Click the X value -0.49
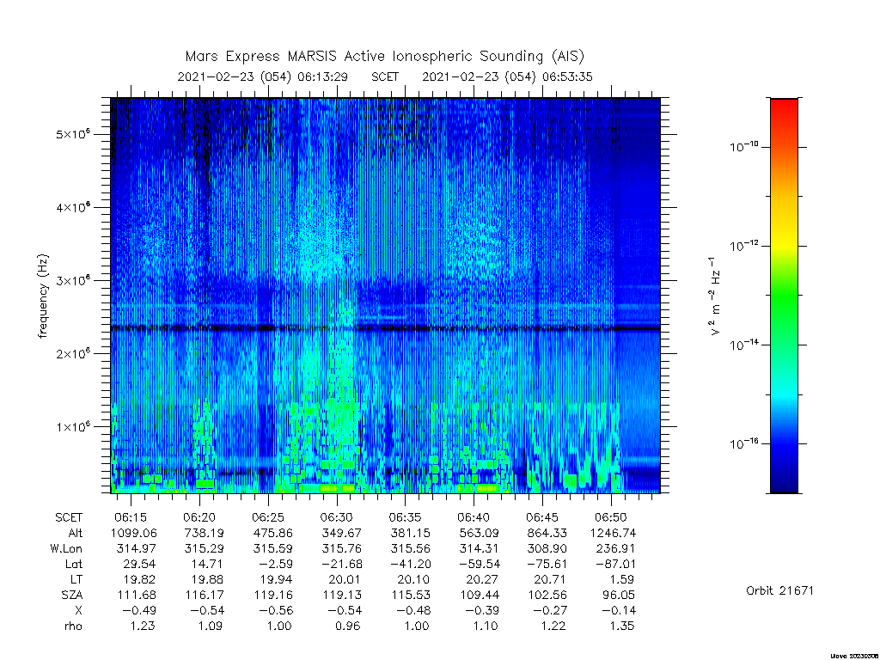The image size is (880, 660). pyautogui.click(x=139, y=610)
